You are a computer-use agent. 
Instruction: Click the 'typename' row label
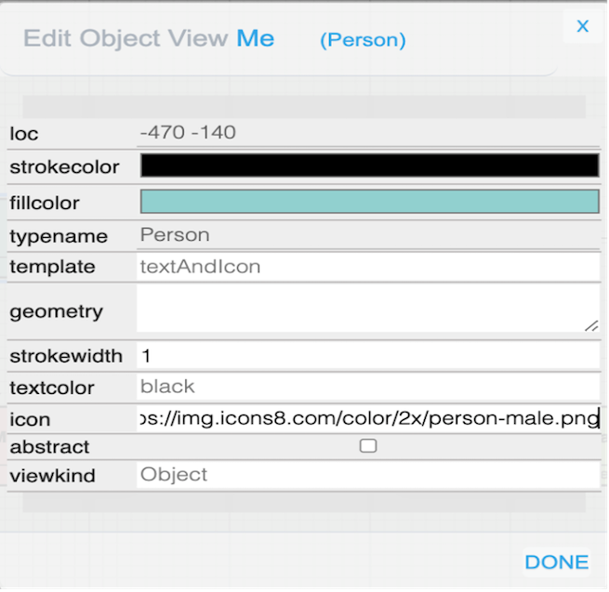59,236
